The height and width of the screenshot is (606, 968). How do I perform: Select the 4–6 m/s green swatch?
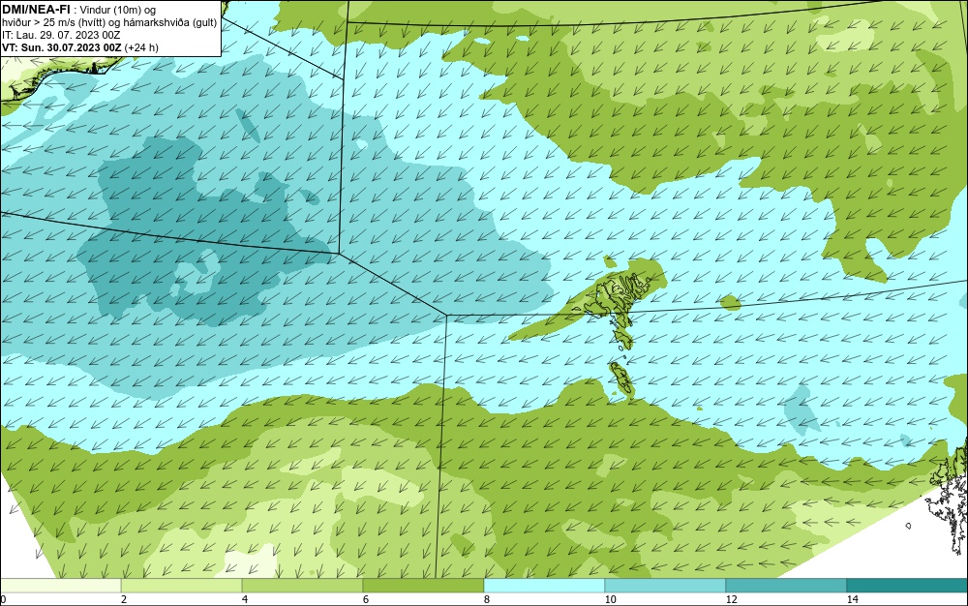coord(302,586)
